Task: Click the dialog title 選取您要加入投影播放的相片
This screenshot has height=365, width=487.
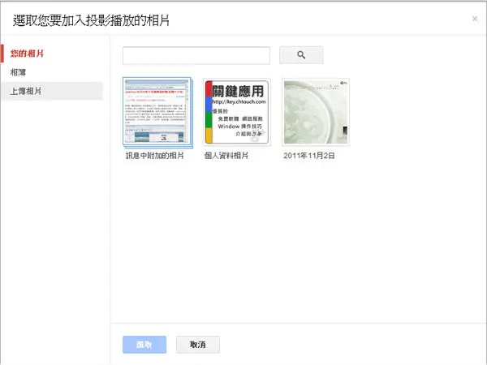Action: click(91, 20)
